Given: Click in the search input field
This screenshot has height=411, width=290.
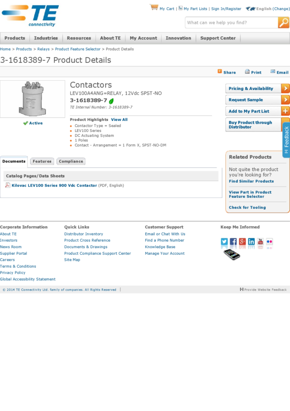Looking at the screenshot, I should [232, 23].
